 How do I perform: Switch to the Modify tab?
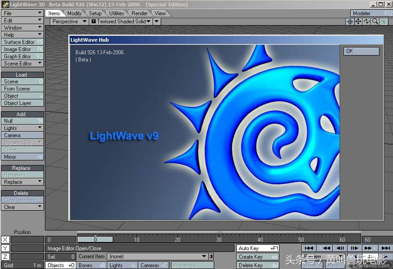(75, 13)
